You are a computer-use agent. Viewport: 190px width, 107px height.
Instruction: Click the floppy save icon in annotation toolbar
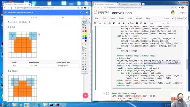click(x=85, y=69)
